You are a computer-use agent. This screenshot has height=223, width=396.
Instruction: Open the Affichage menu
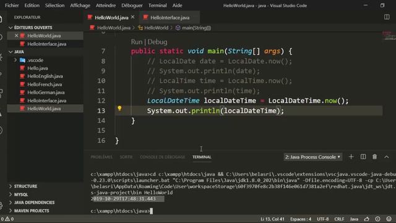click(80, 6)
